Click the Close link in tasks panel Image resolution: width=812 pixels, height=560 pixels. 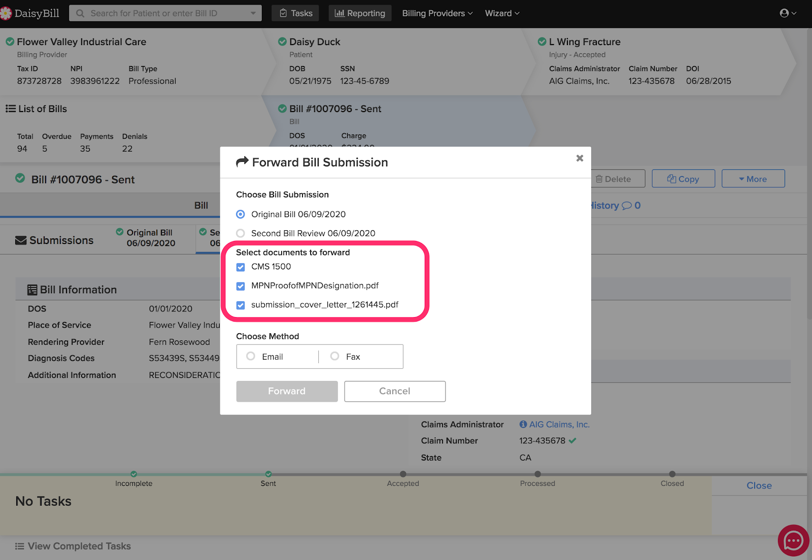759,485
